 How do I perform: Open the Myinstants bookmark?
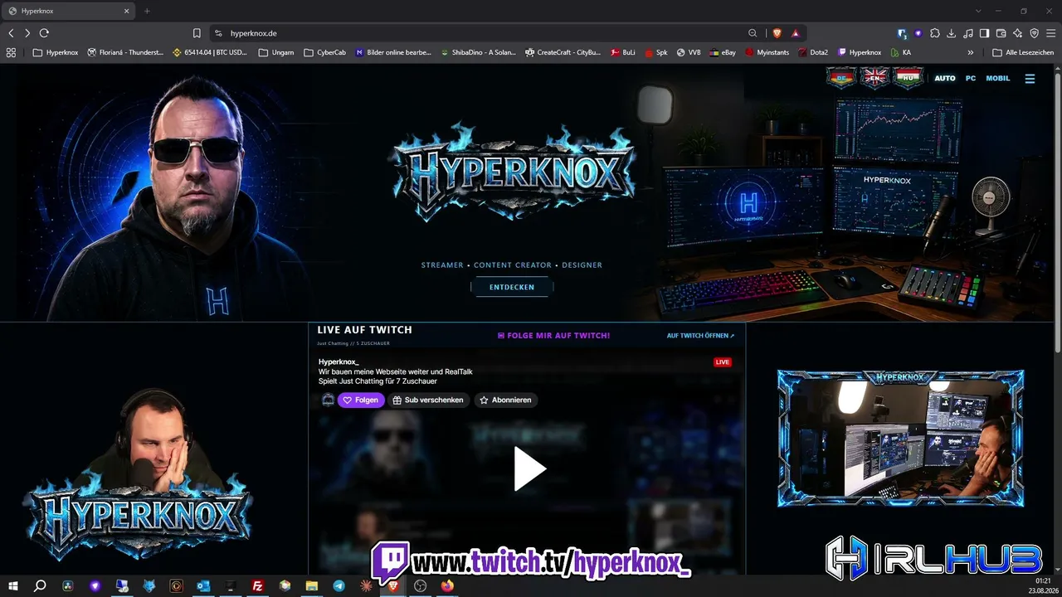tap(767, 52)
